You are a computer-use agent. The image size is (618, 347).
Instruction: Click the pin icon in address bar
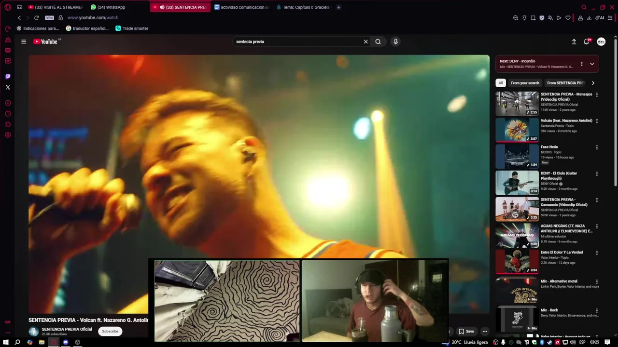point(524,18)
